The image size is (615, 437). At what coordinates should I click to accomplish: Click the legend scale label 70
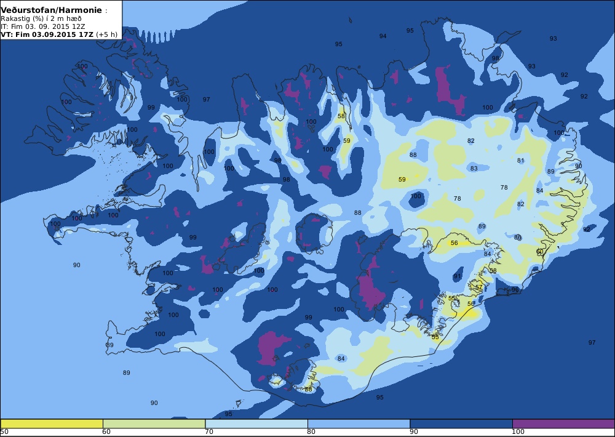pos(209,432)
